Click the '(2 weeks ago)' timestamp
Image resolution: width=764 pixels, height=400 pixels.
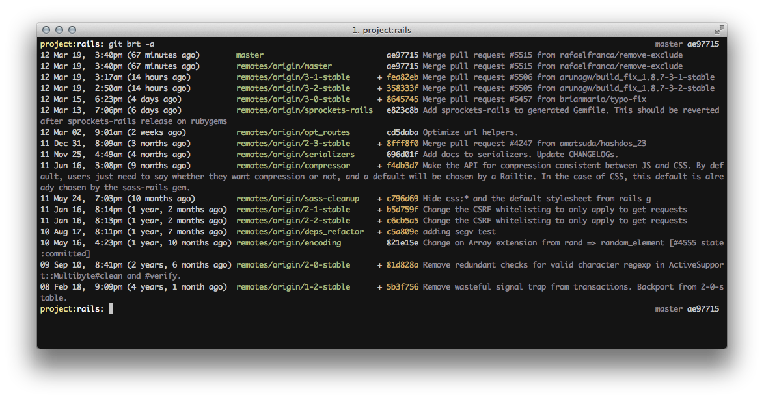point(156,132)
